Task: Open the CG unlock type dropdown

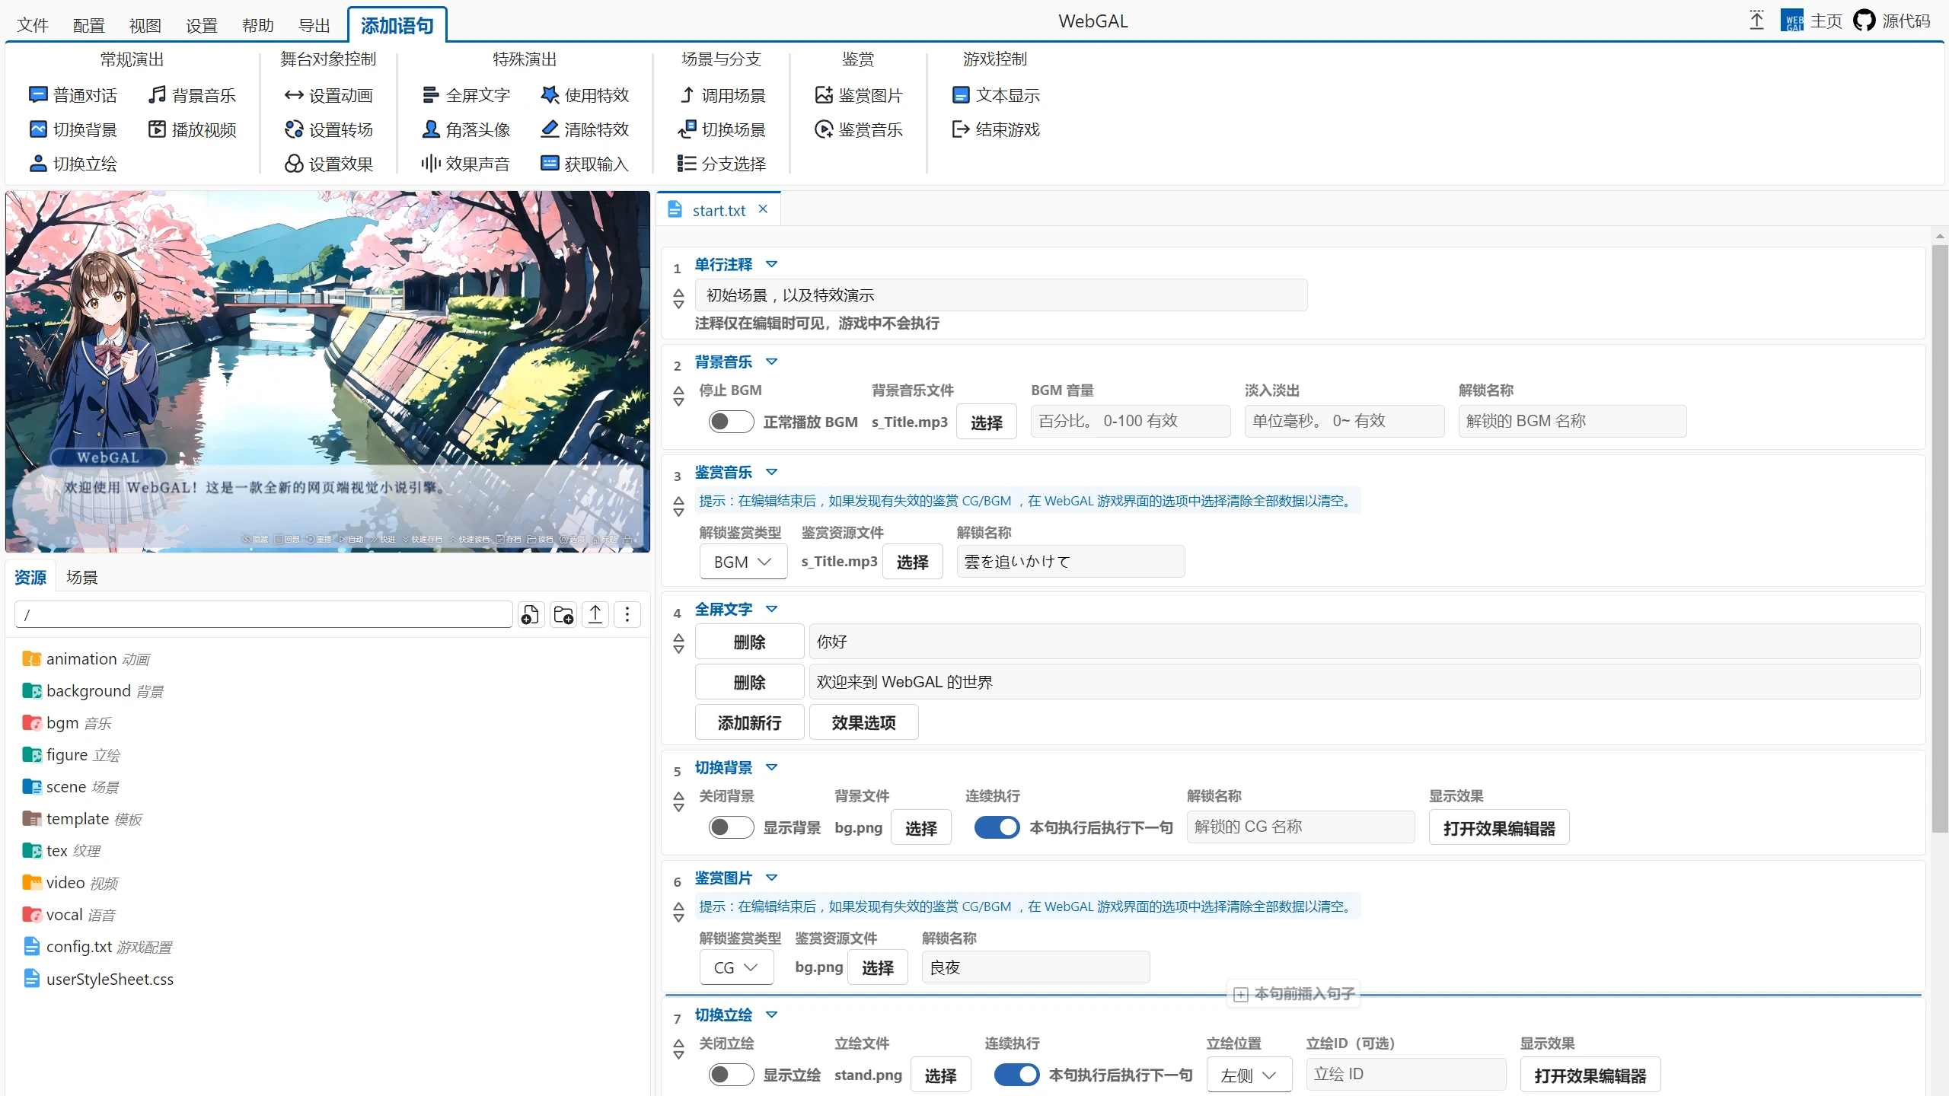Action: coord(736,967)
